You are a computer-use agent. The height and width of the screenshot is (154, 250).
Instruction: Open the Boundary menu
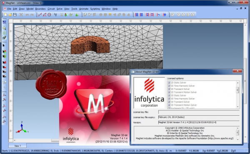click(40, 9)
